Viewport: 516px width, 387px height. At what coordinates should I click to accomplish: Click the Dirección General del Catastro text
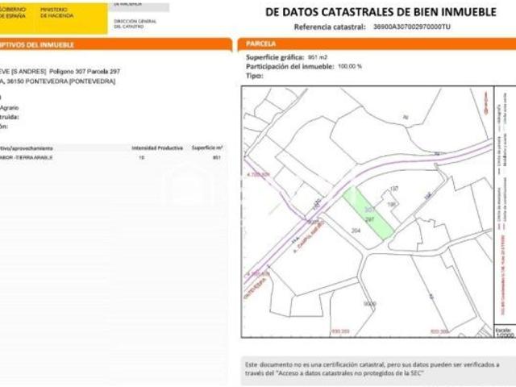(x=135, y=23)
